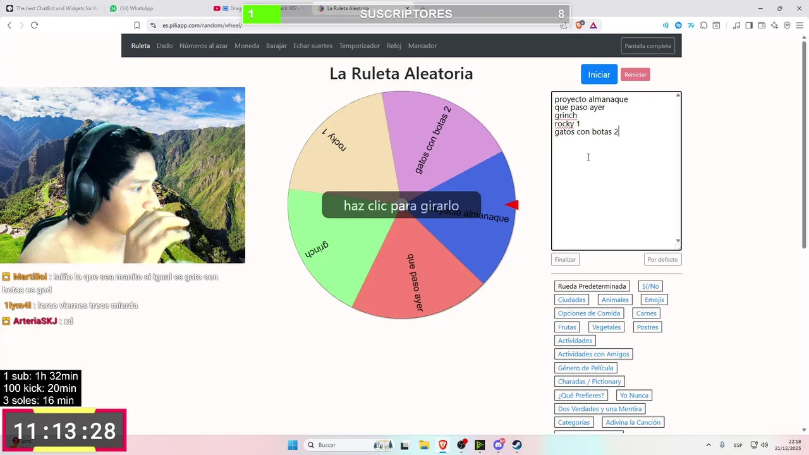Select the Género de Película preset

585,368
